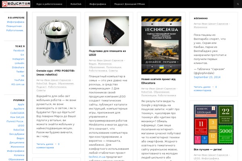Open Планшетная link under Я в AppStore
The image size is (242, 161).
point(15,26)
